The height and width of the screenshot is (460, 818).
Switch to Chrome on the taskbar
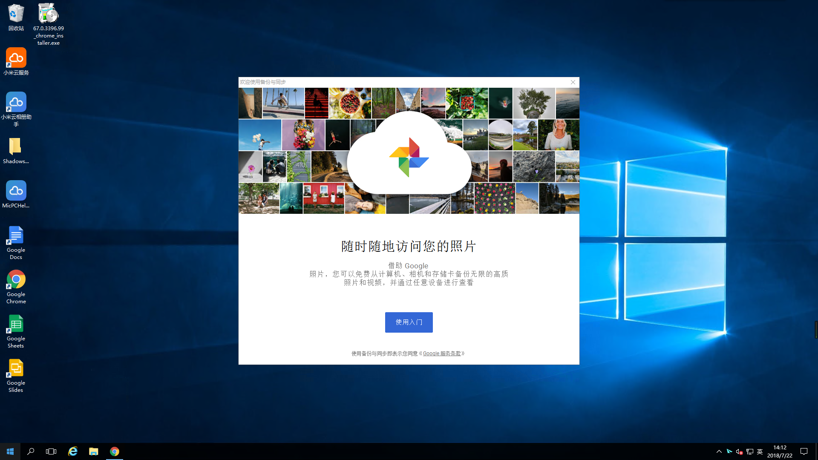(x=114, y=451)
